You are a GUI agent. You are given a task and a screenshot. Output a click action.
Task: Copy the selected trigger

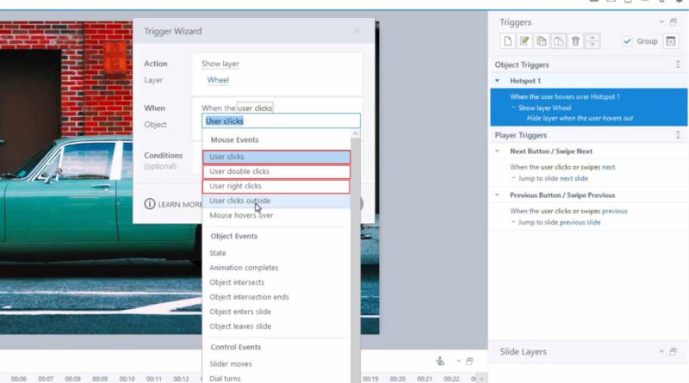point(542,41)
